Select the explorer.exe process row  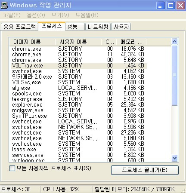(x=78, y=105)
